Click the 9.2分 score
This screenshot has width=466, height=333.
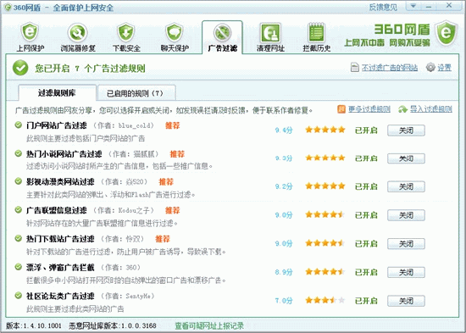coord(284,186)
